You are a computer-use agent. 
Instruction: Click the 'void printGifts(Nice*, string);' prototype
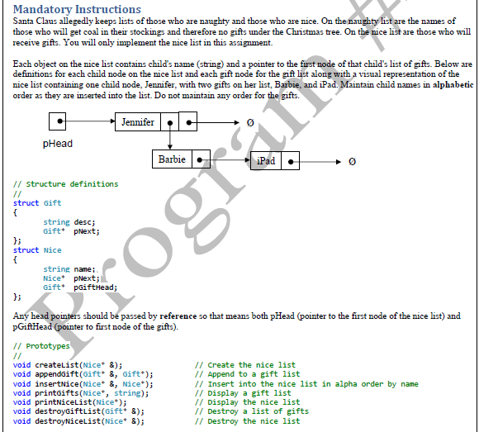pos(81,393)
